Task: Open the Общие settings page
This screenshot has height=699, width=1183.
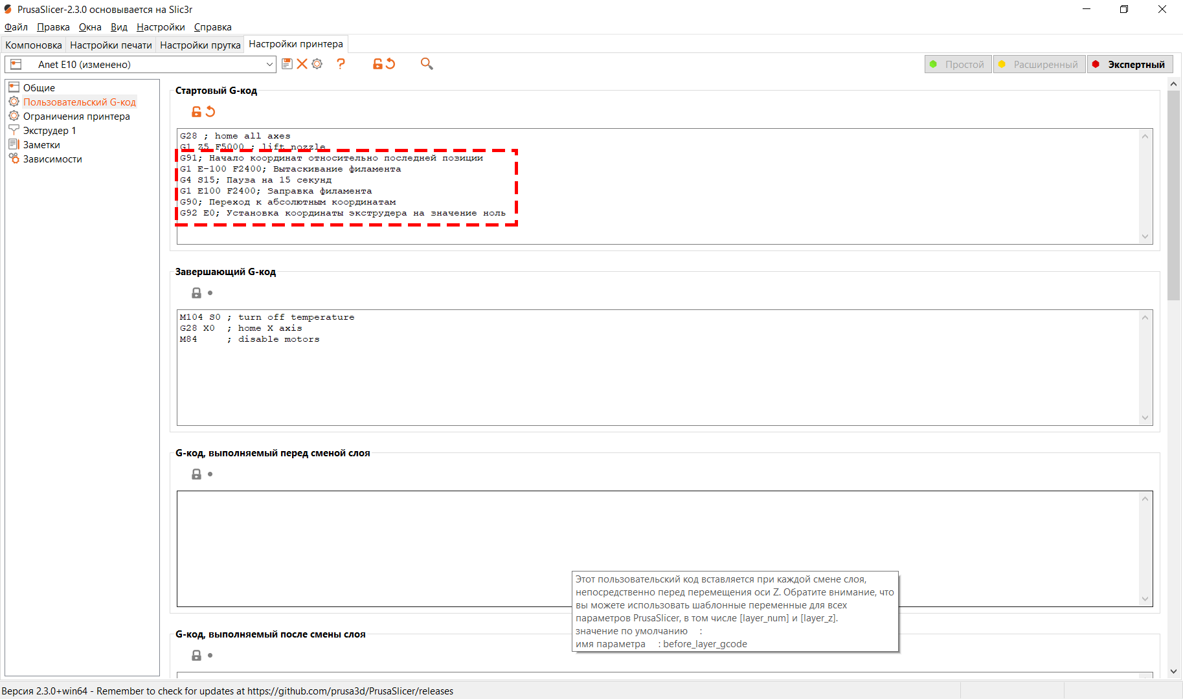Action: click(39, 88)
